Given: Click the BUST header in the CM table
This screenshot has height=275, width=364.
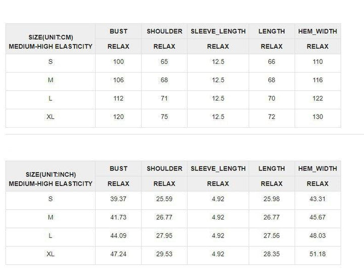Looking at the screenshot, I should point(118,31).
